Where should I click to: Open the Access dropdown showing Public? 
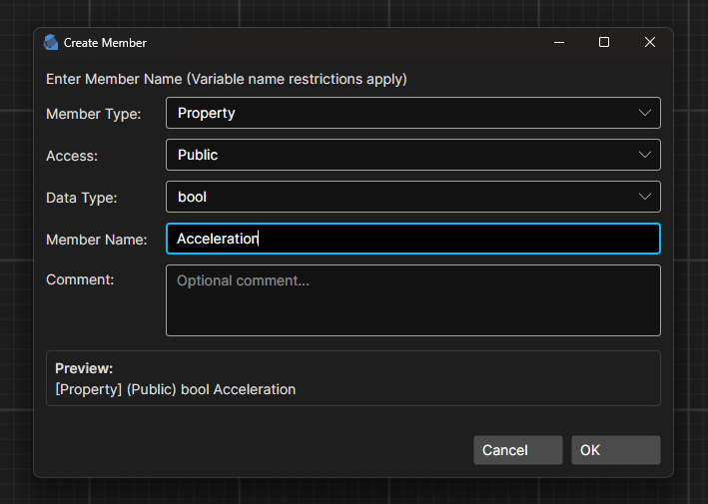coord(413,155)
